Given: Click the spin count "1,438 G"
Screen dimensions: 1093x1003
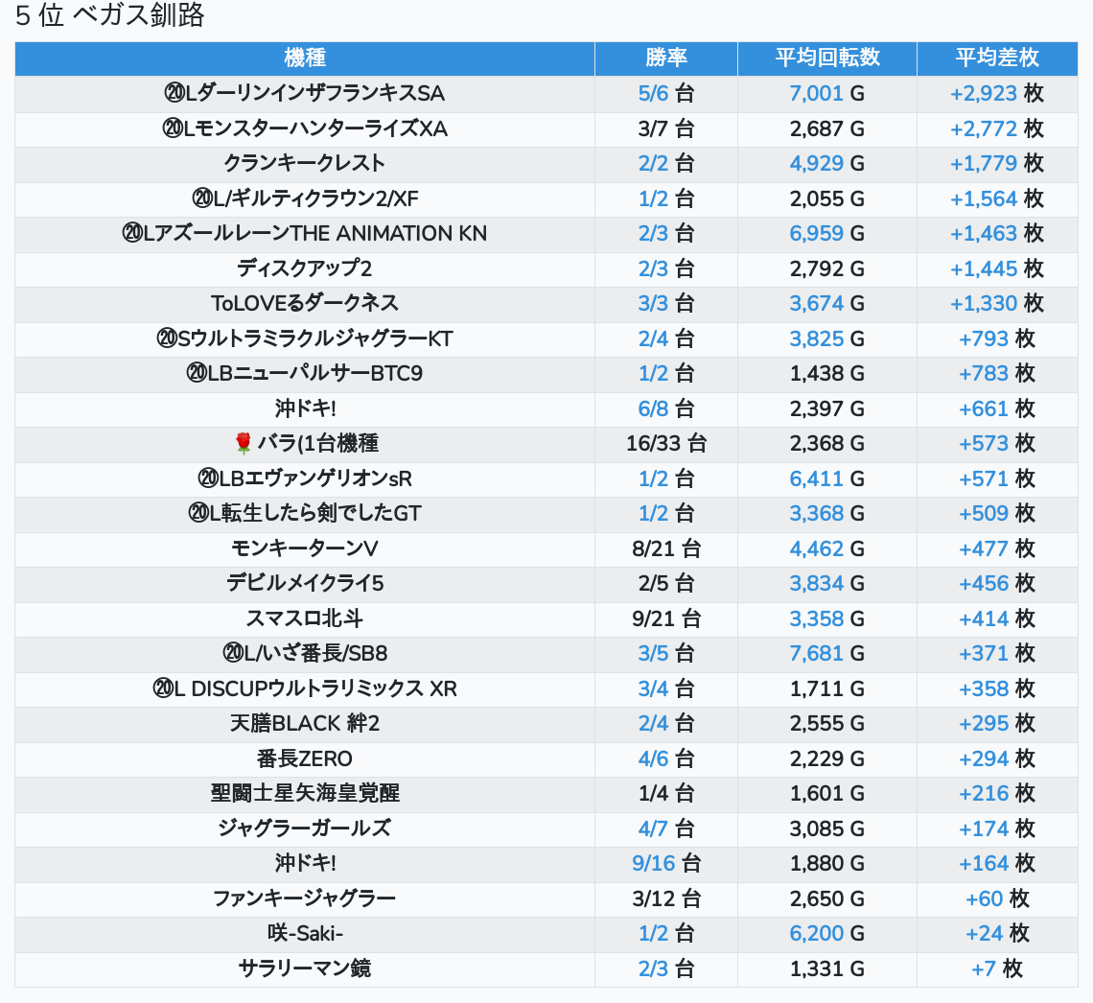Looking at the screenshot, I should (x=827, y=374).
